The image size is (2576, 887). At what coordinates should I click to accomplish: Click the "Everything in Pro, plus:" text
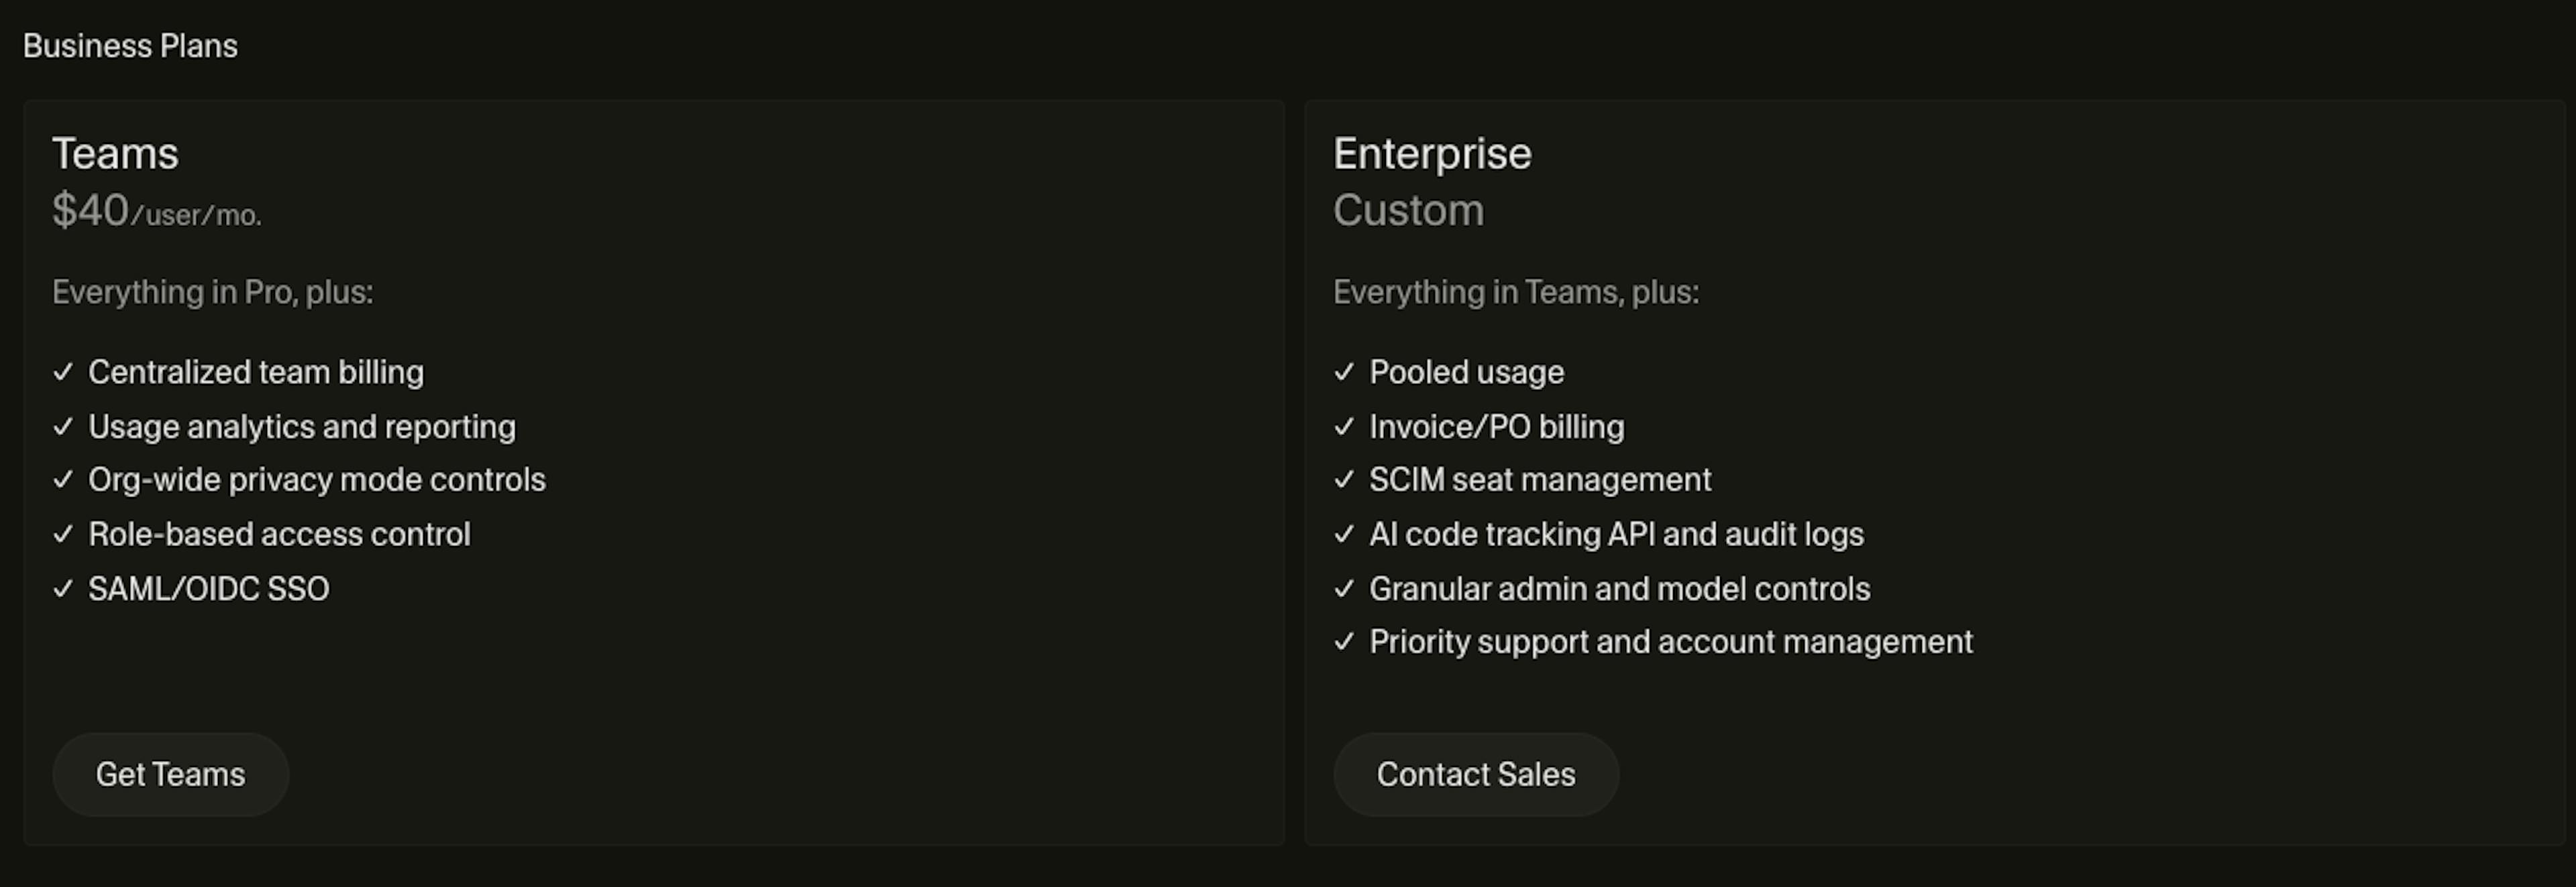point(212,291)
